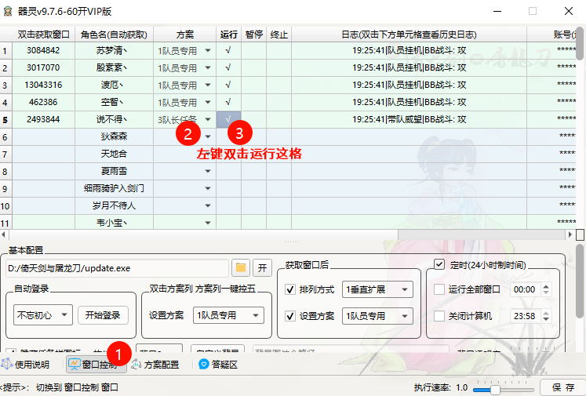Open the 方案 dropdown for 苏梦清 row
Image resolution: width=586 pixels, height=396 pixels.
208,50
